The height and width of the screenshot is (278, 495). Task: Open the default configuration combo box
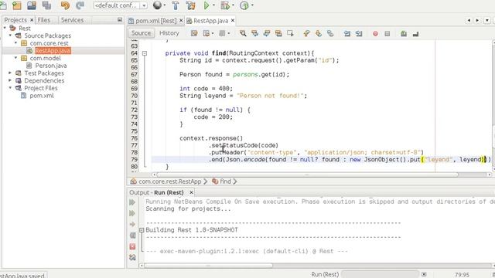121,5
